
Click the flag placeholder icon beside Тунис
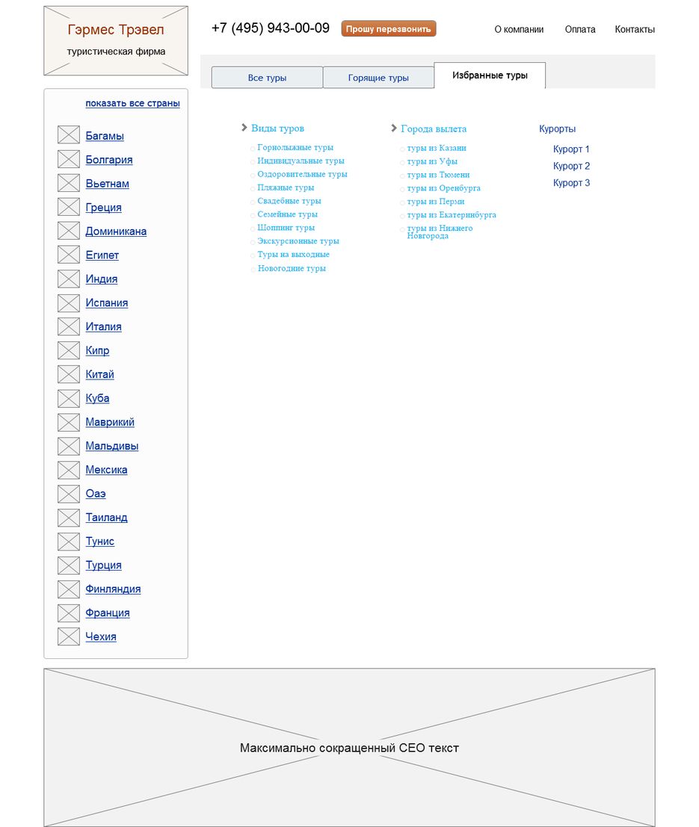point(69,541)
